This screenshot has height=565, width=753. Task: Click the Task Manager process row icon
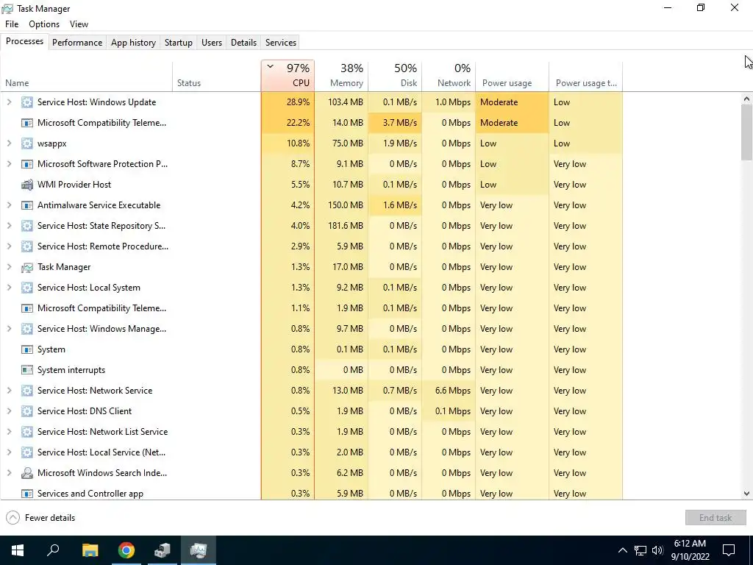pyautogui.click(x=27, y=267)
